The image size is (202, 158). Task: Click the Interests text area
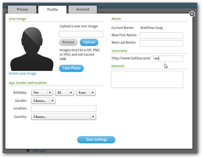147,79
